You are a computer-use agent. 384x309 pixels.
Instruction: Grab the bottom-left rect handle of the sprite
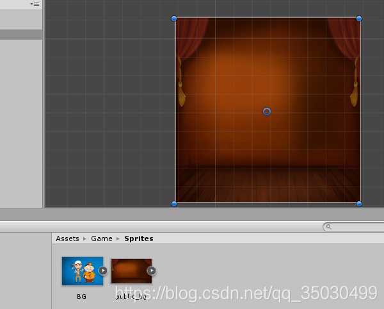click(x=174, y=204)
